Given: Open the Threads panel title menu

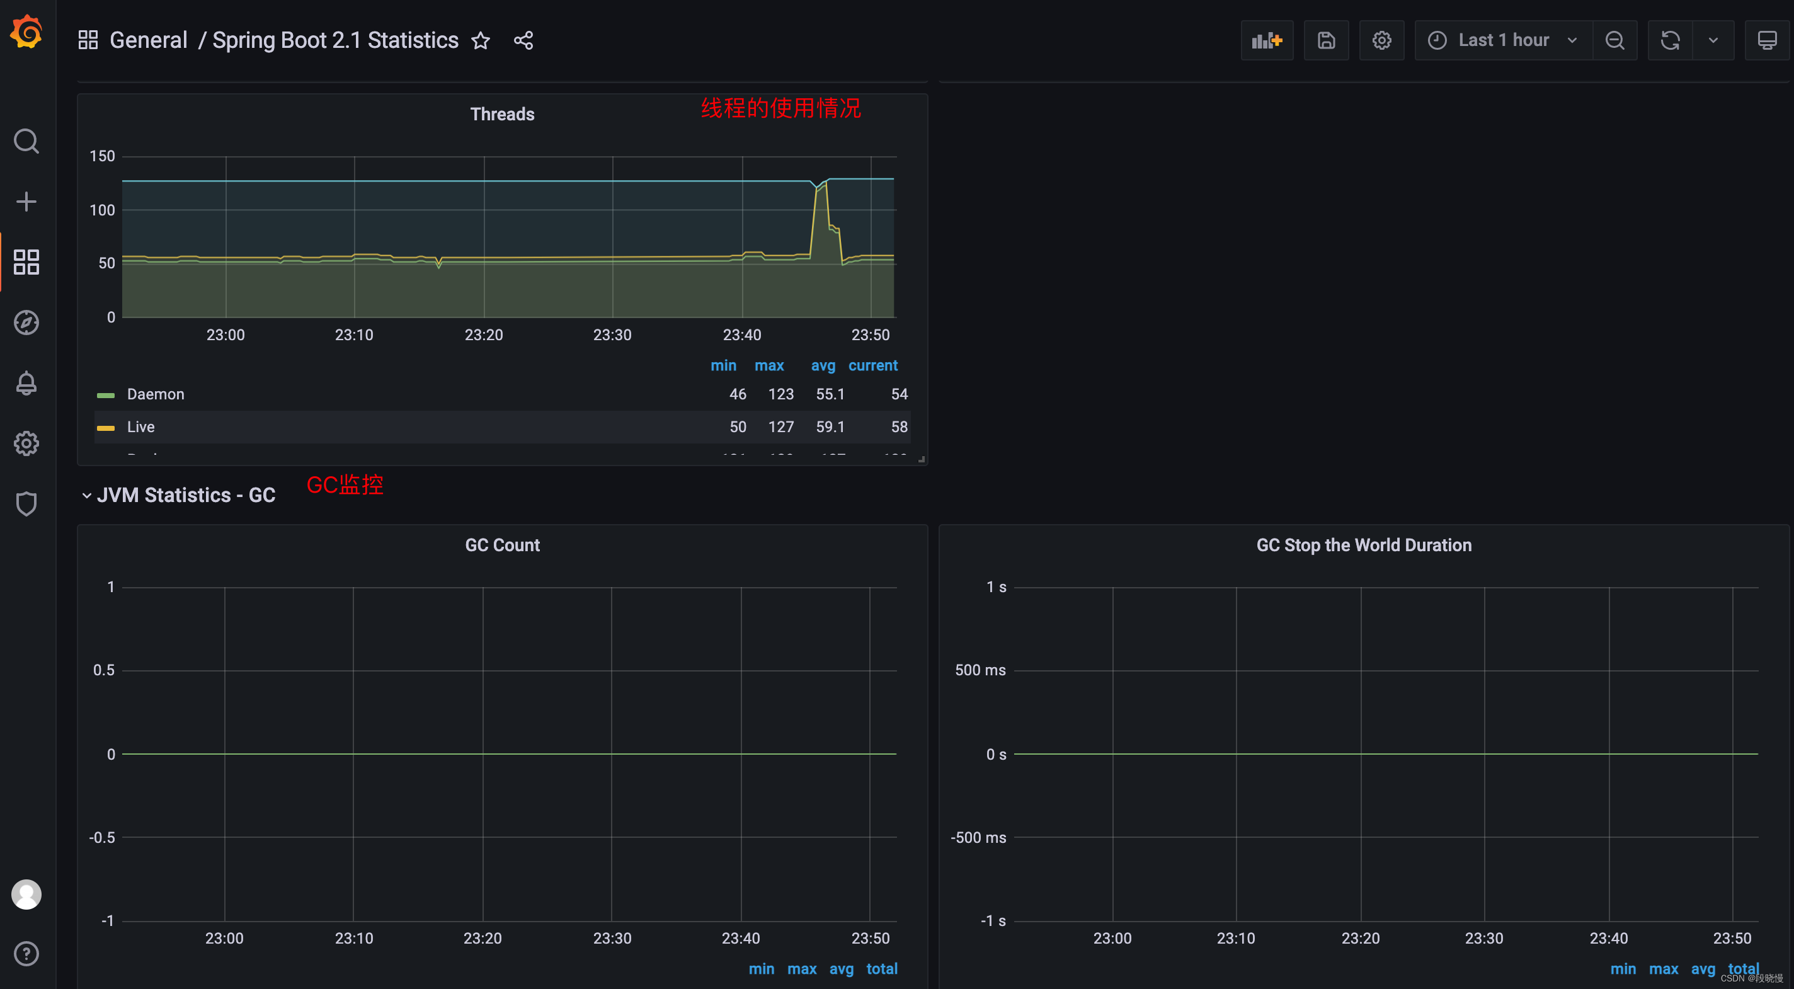Looking at the screenshot, I should tap(502, 114).
